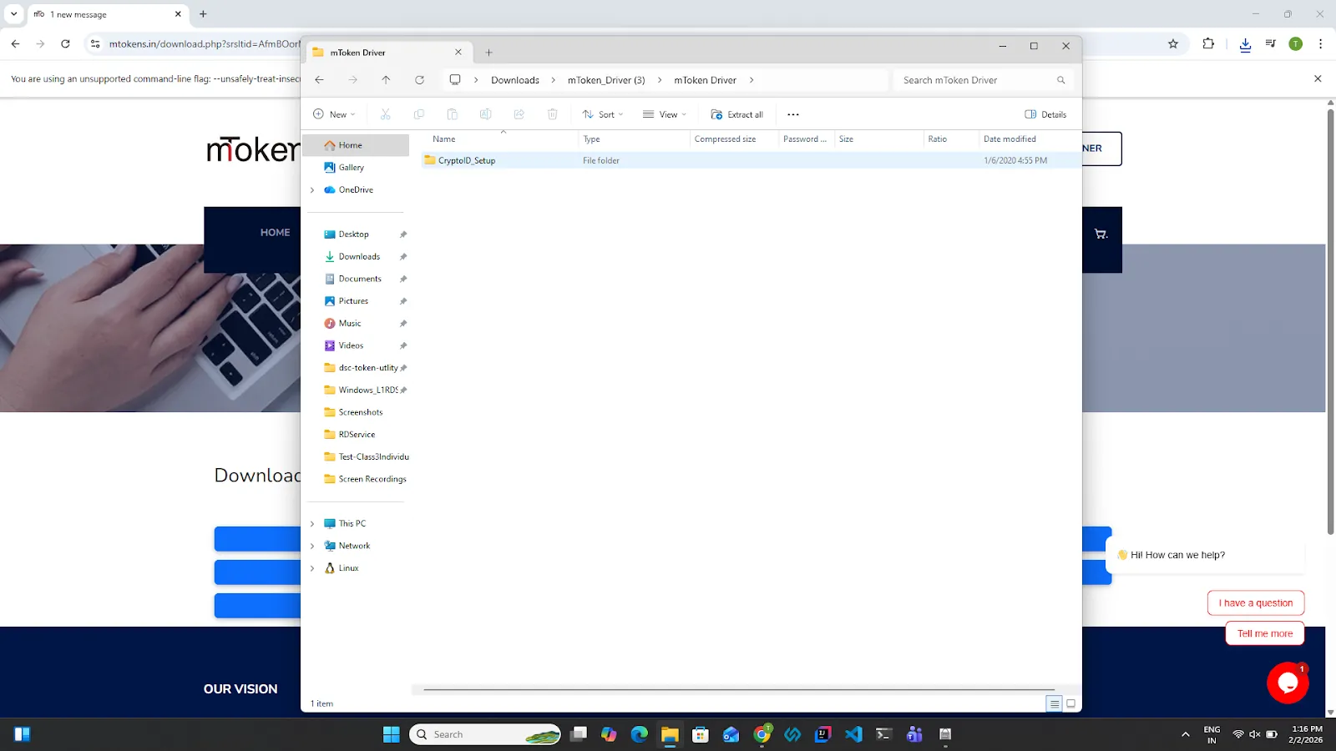This screenshot has height=751, width=1336.
Task: Toggle the Details pane
Action: (1045, 114)
